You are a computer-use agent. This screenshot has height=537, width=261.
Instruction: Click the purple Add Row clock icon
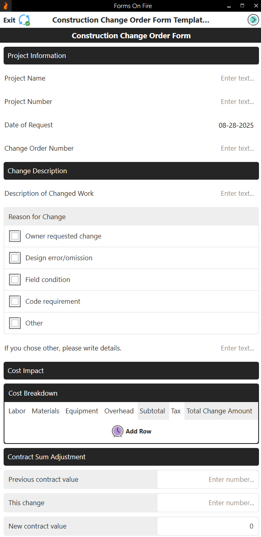(117, 431)
